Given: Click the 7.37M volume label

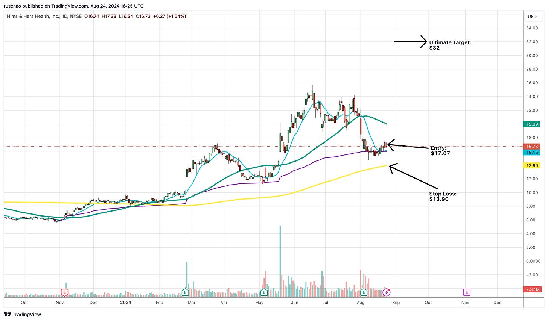Looking at the screenshot, I should [532, 289].
